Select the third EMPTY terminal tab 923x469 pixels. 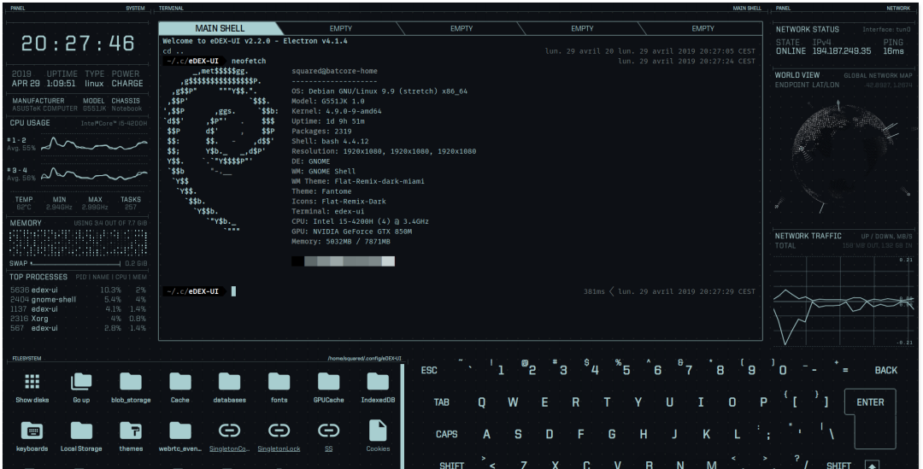[x=582, y=28]
